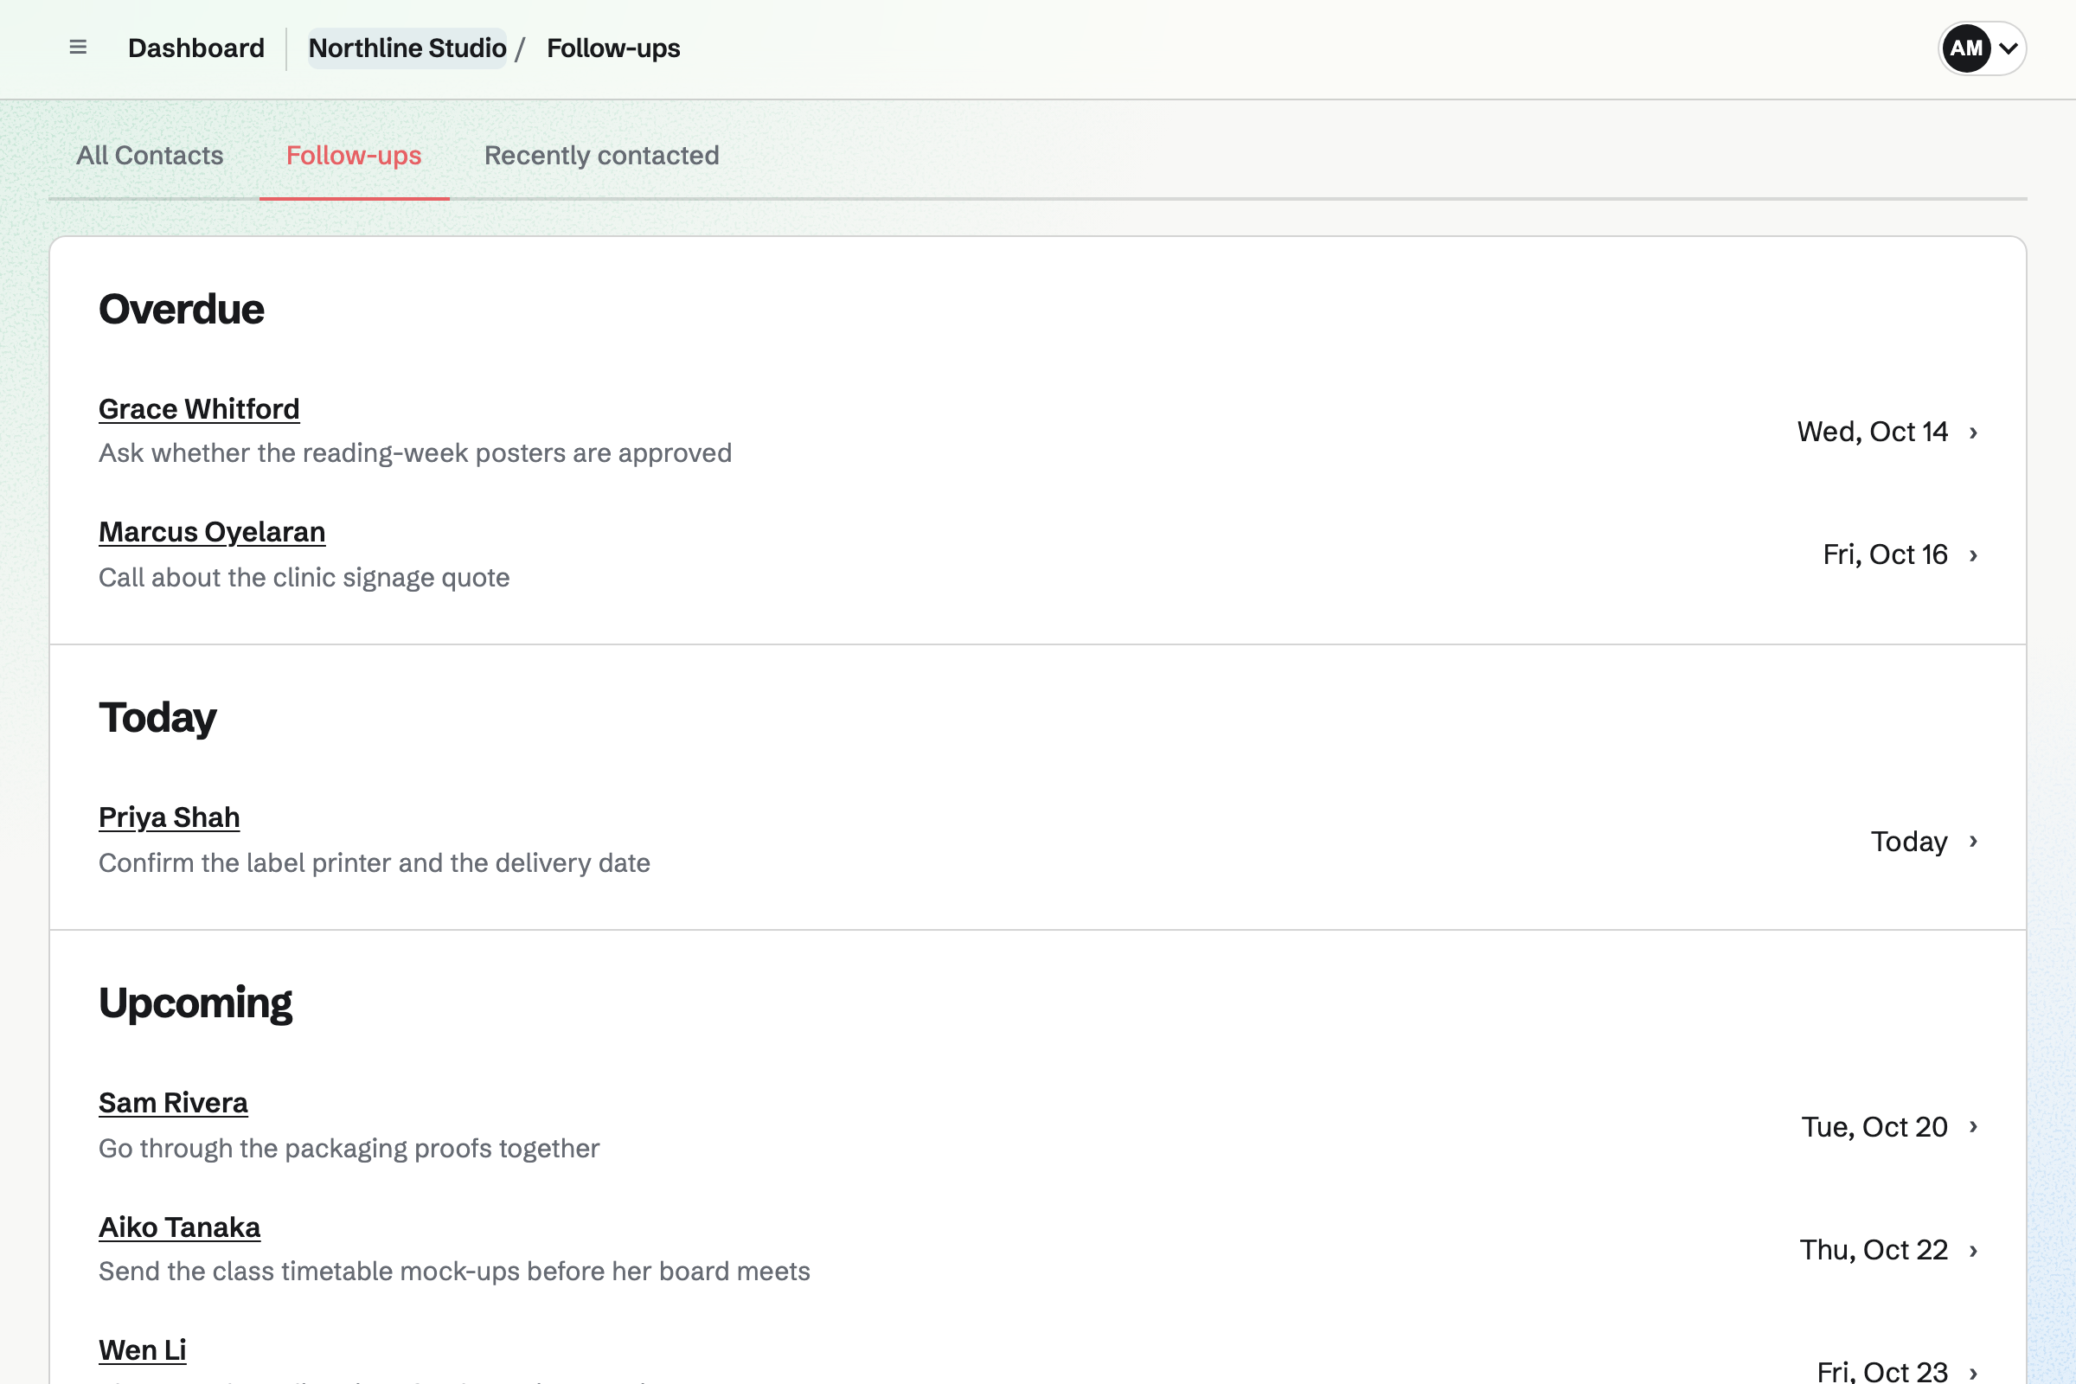Open Wen Li contact
This screenshot has width=2076, height=1384.
[142, 1349]
